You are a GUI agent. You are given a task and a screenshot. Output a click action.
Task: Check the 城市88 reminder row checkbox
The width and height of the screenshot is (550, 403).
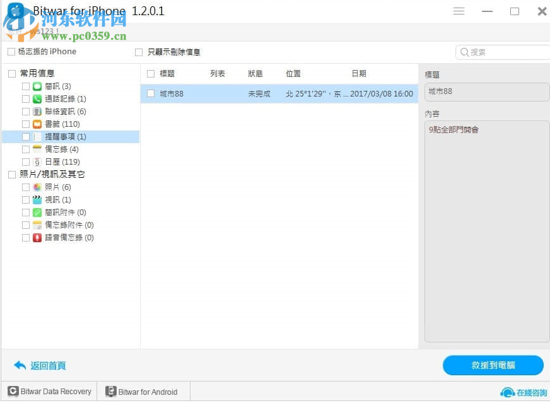click(150, 93)
